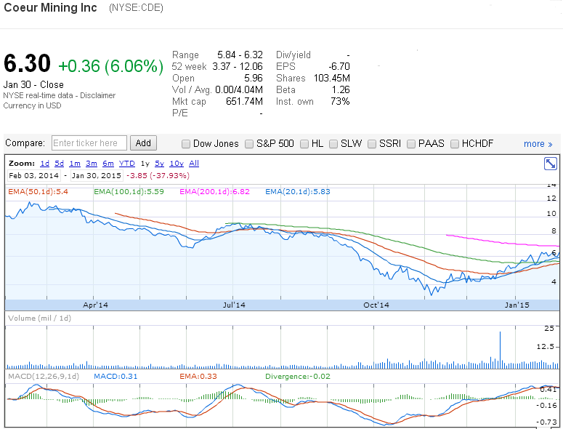Image resolution: width=563 pixels, height=429 pixels.
Task: Click the Range value 5.84 - 6.32
Action: click(240, 55)
